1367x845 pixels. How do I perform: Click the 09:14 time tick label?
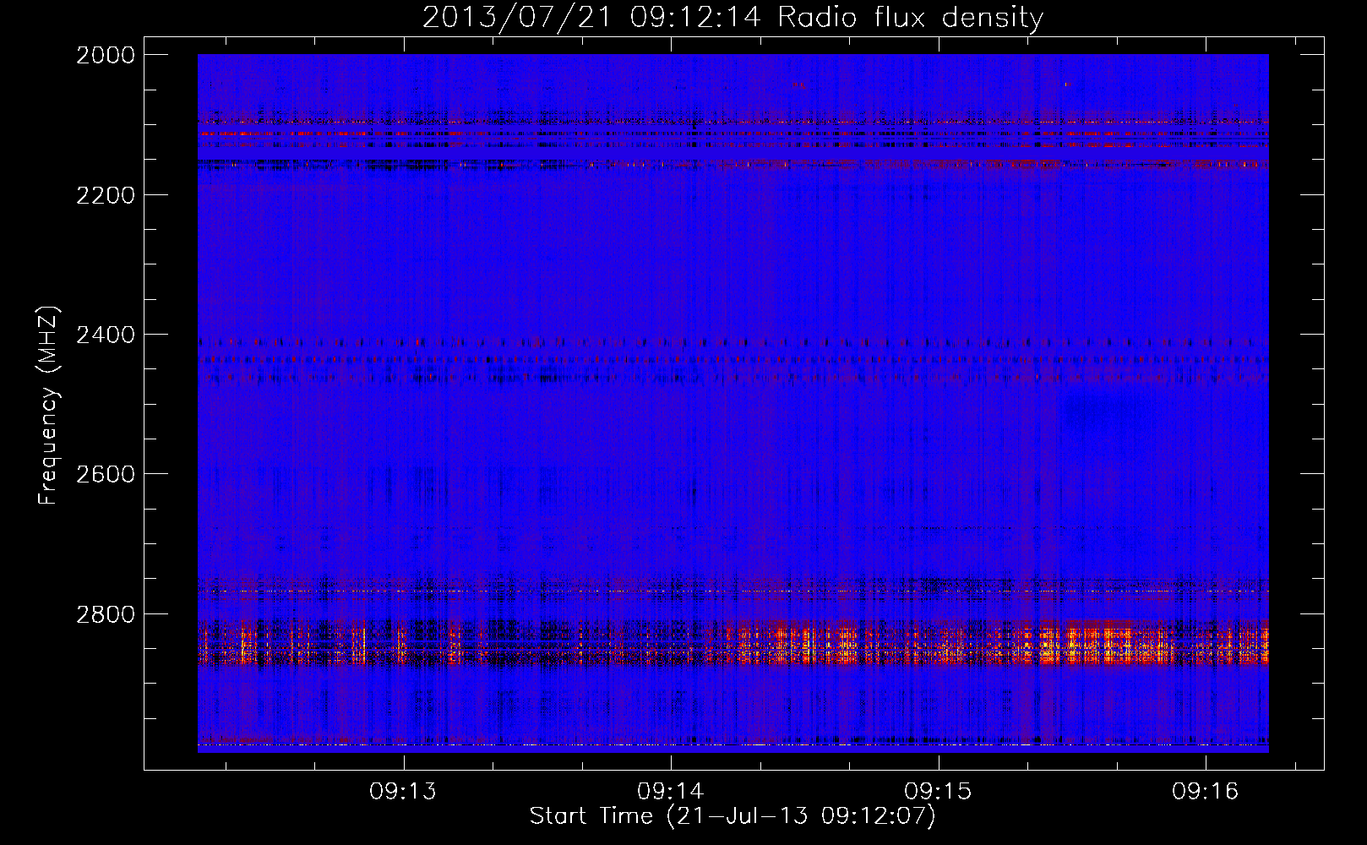click(x=671, y=791)
